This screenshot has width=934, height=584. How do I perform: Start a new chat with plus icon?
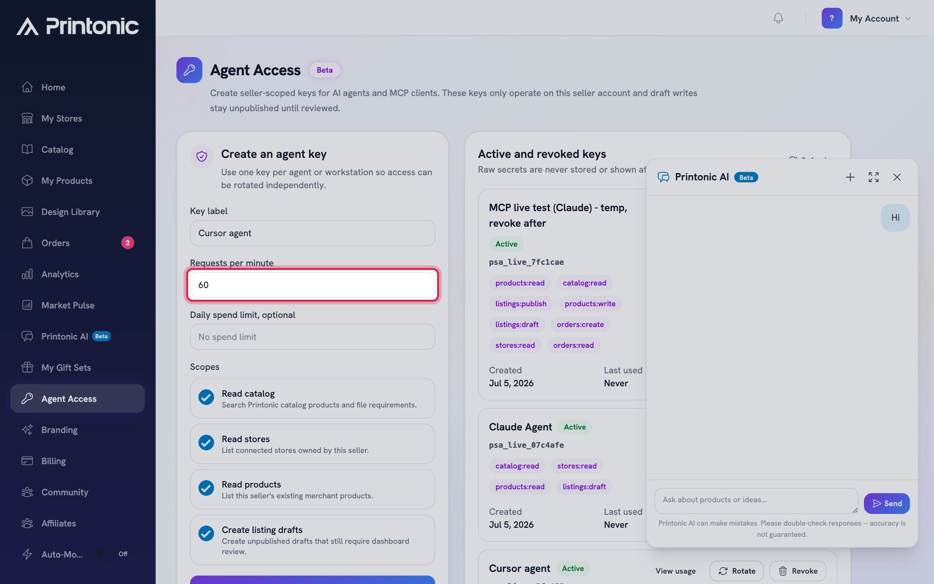tap(850, 177)
